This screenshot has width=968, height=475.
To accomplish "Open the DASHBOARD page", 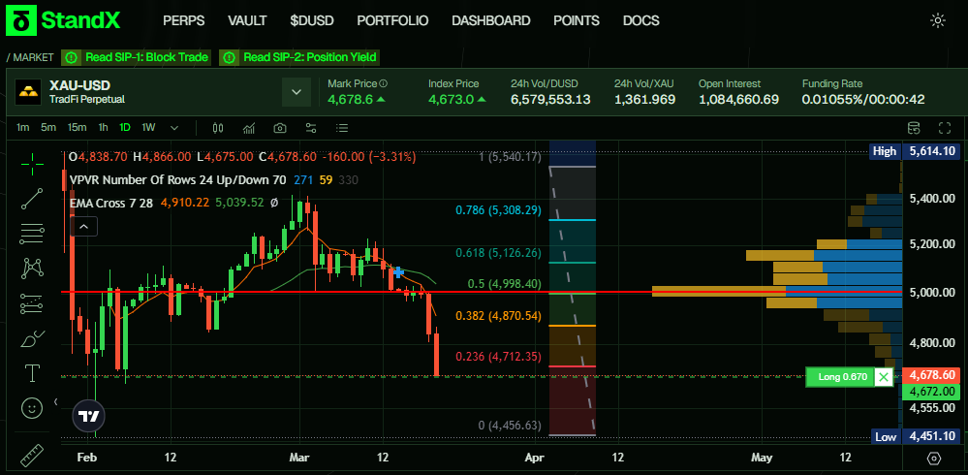I will click(491, 20).
